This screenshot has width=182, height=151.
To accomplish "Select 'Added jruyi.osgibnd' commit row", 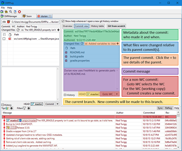I will click(89, 146).
